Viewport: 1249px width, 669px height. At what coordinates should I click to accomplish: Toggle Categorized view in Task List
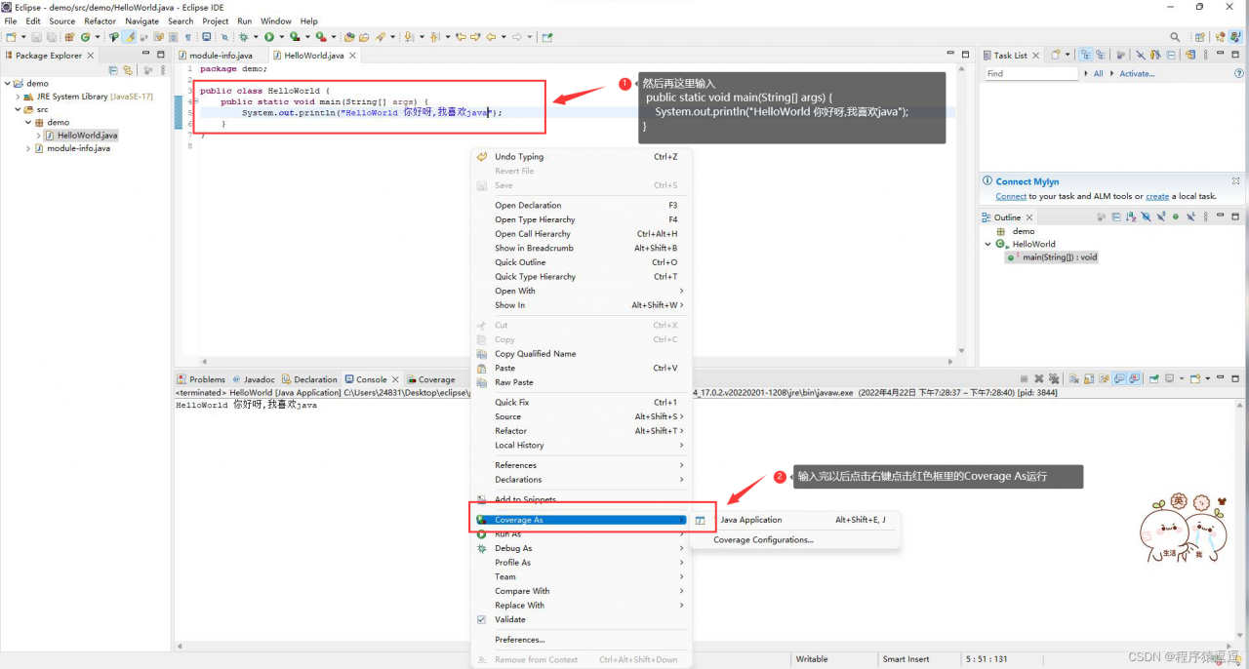coord(1086,55)
